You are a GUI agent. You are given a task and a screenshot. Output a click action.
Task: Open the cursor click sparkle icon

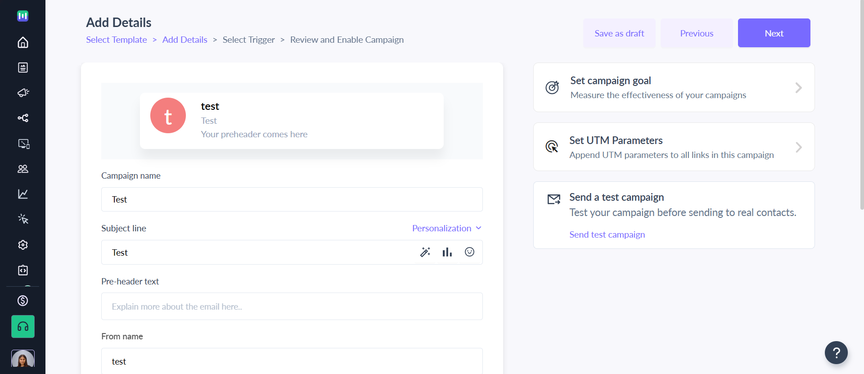click(x=23, y=219)
